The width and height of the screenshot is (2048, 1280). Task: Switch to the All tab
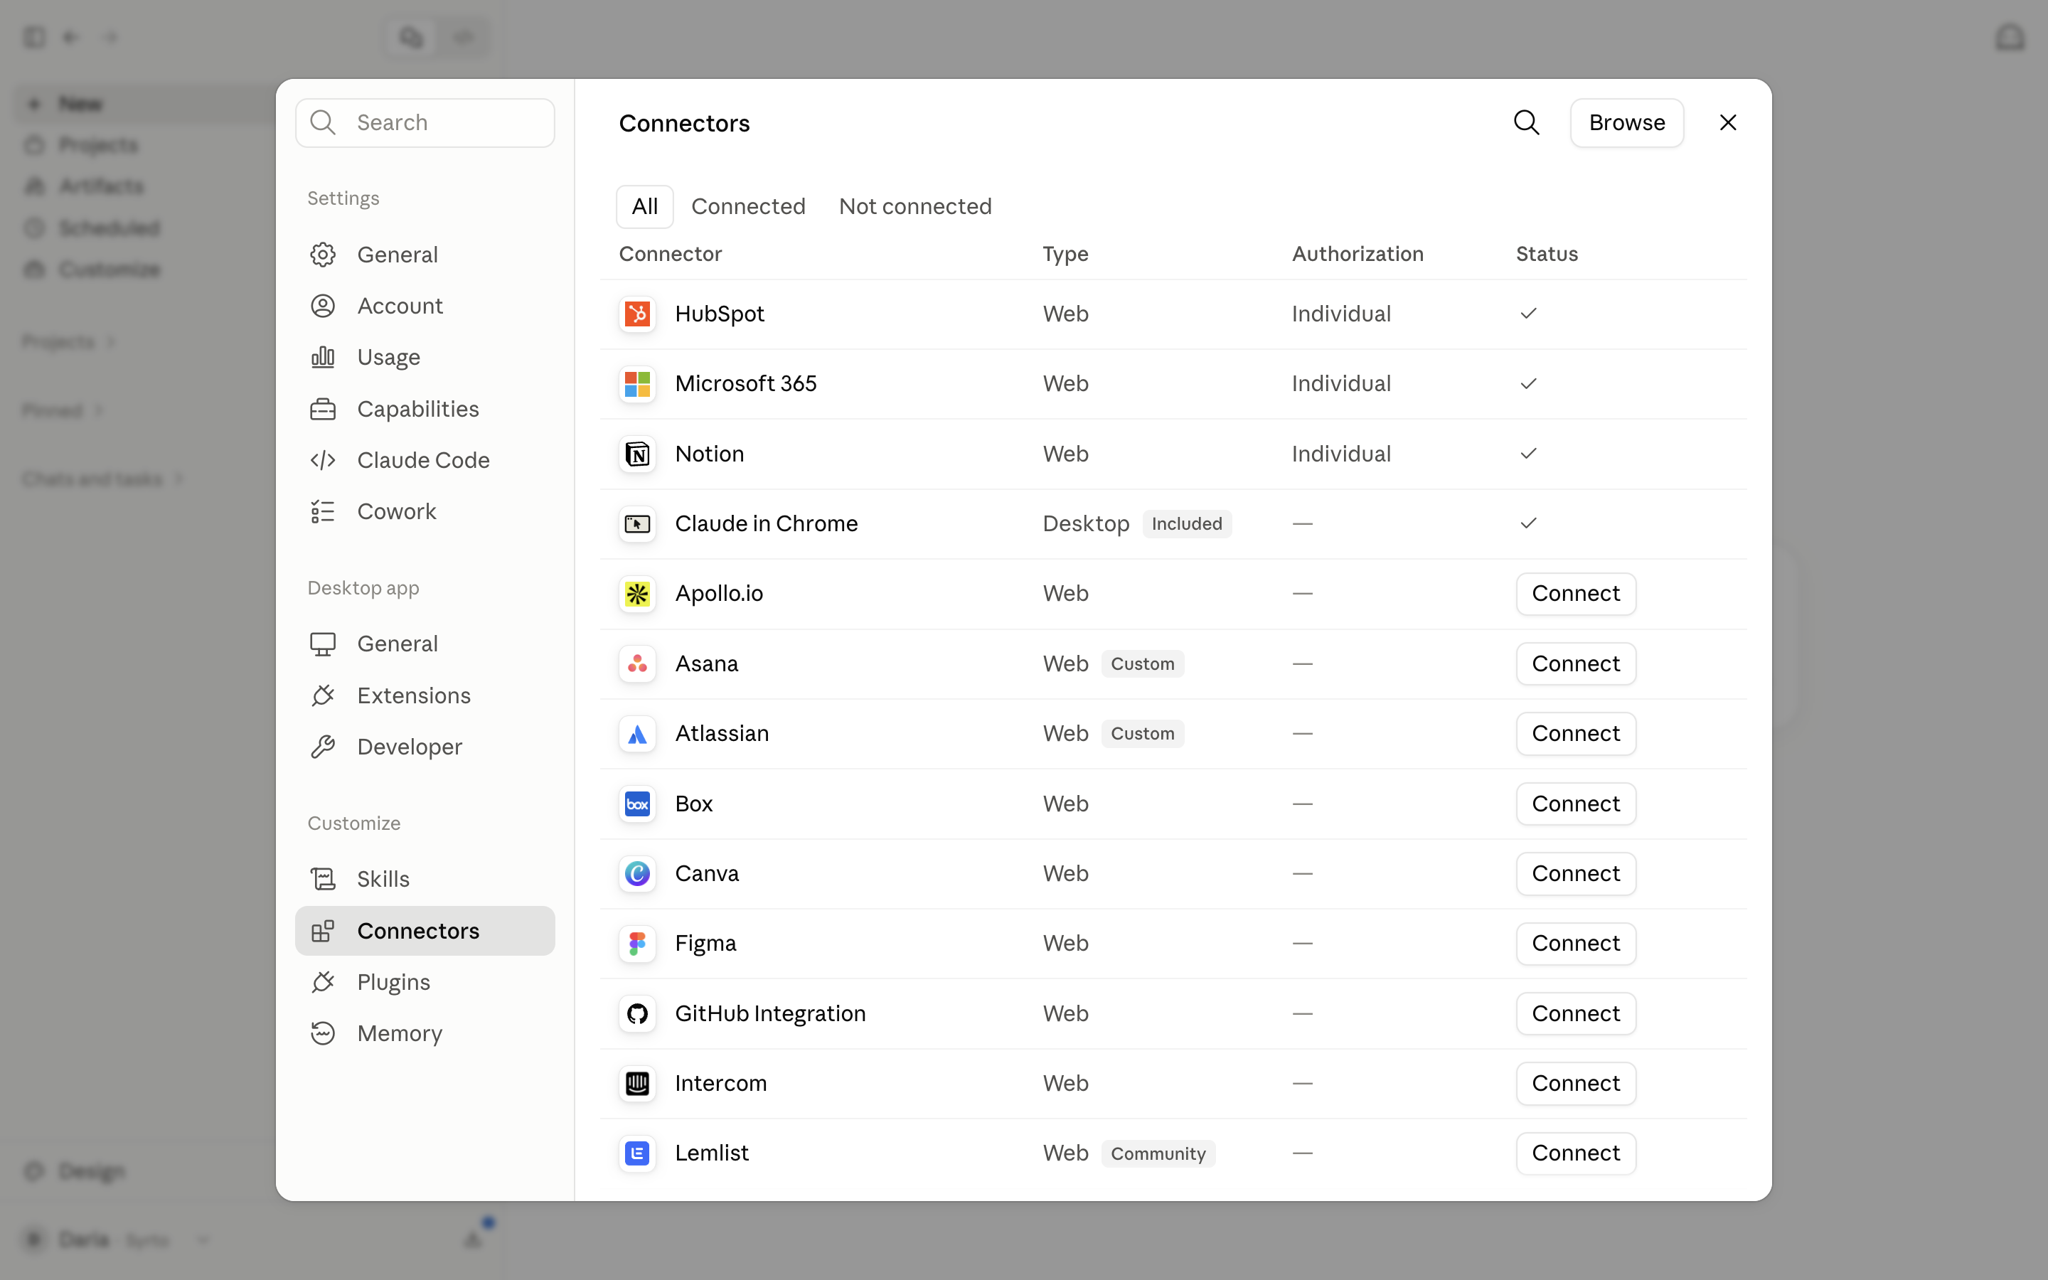pos(645,206)
